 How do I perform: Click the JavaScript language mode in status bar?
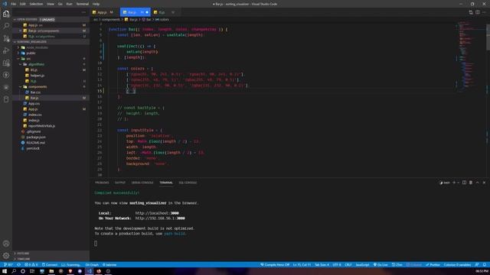(362, 265)
